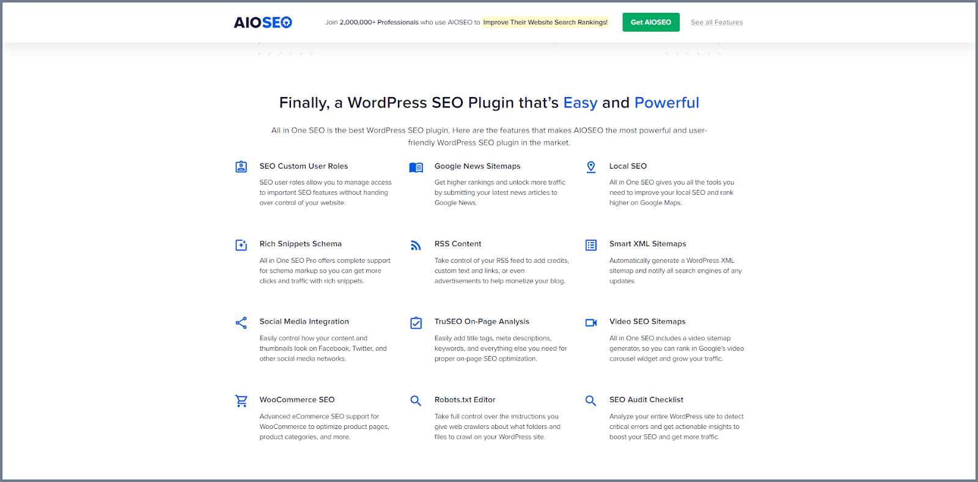Click description 'Easily control how your content and thumbnails'

click(323, 348)
